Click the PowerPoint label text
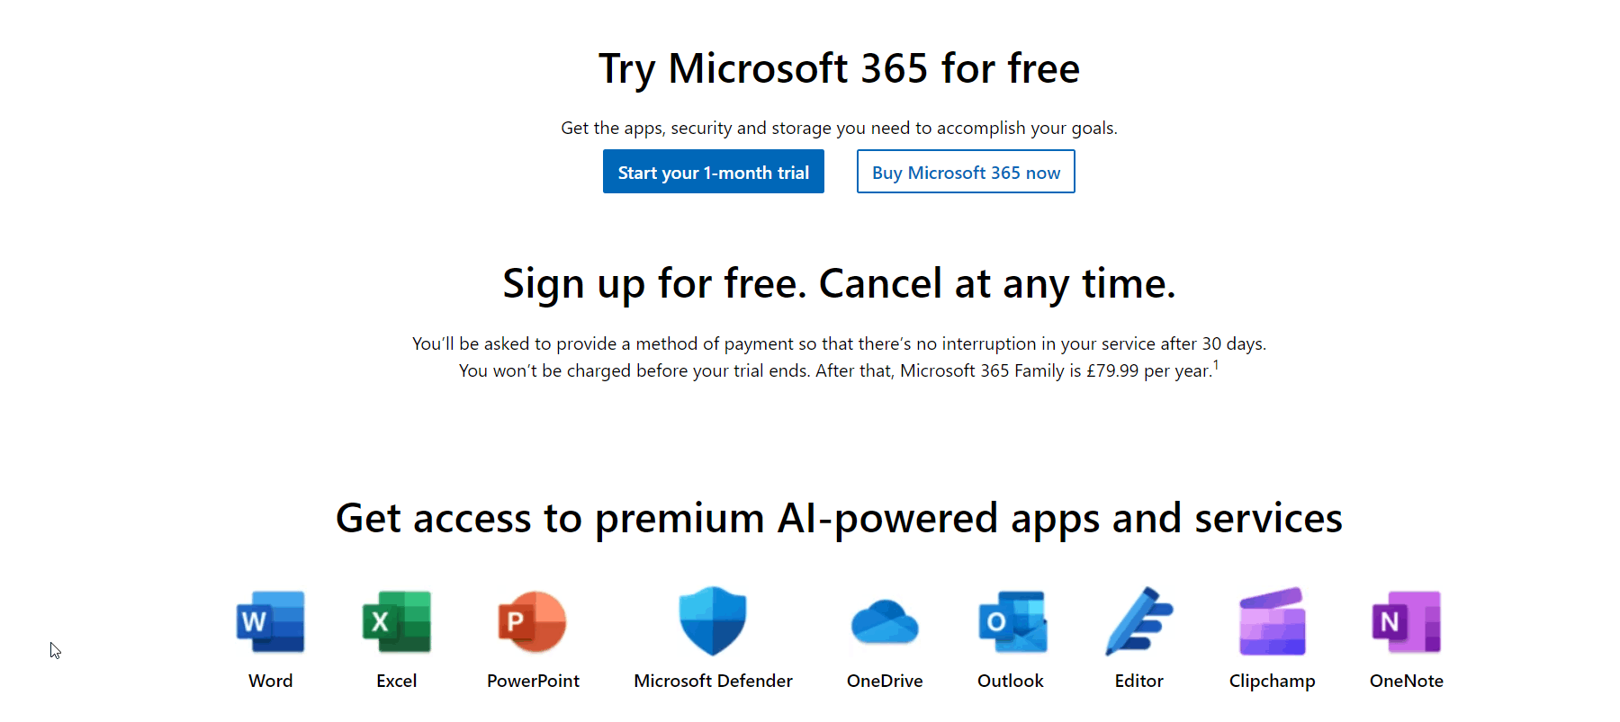The height and width of the screenshot is (722, 1620). click(533, 681)
